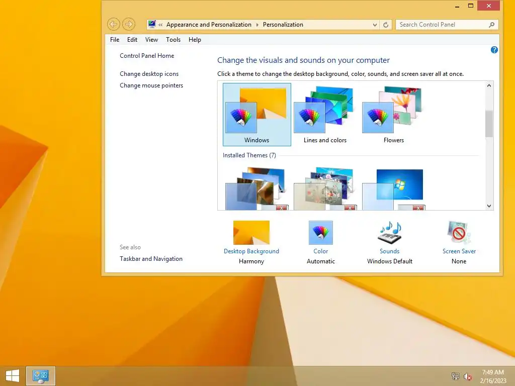Viewport: 515px width, 386px height.
Task: Open the View menu
Action: [x=151, y=40]
